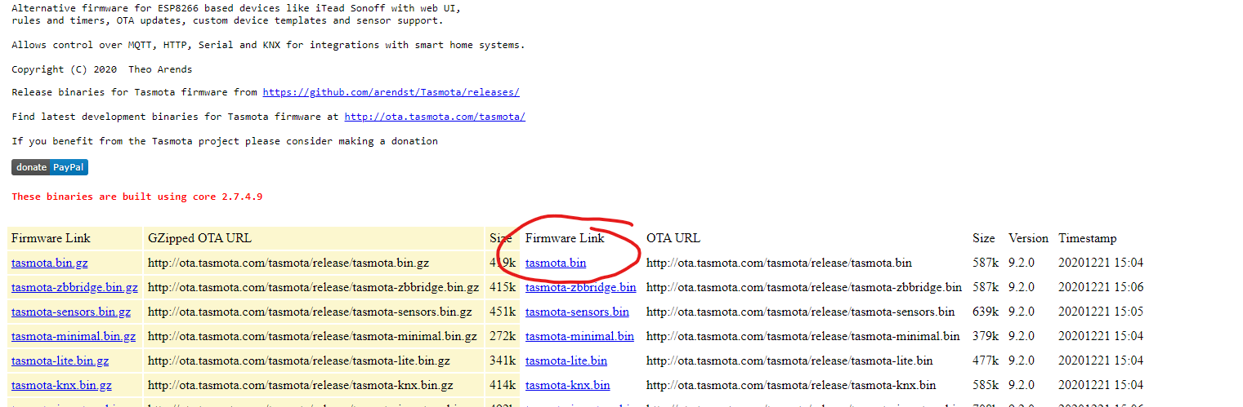The image size is (1243, 407).
Task: Click the 20201221 15:05 timestamp
Action: click(1101, 312)
